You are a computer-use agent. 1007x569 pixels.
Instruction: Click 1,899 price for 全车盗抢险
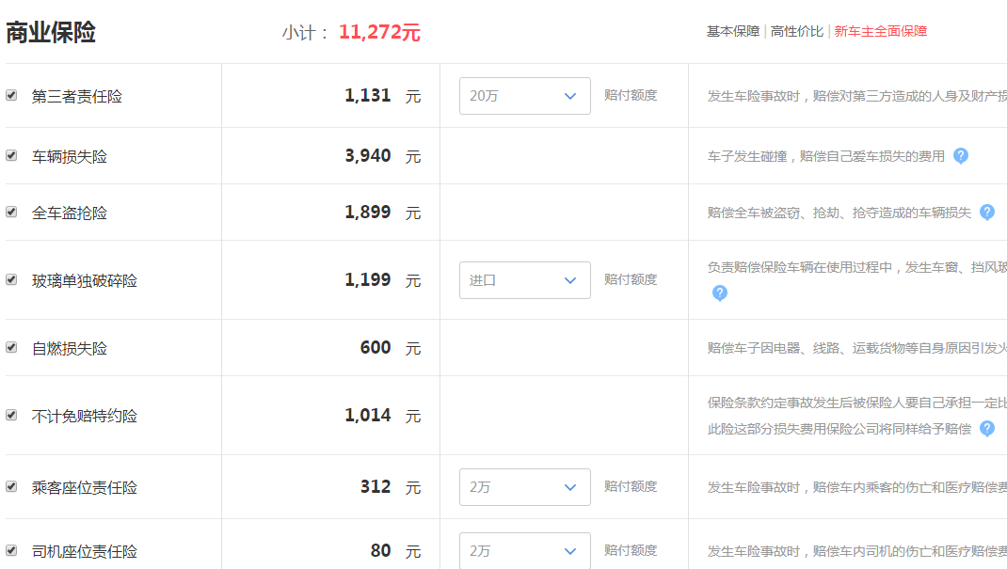coord(367,213)
